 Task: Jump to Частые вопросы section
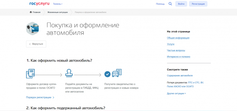[x=176, y=50]
